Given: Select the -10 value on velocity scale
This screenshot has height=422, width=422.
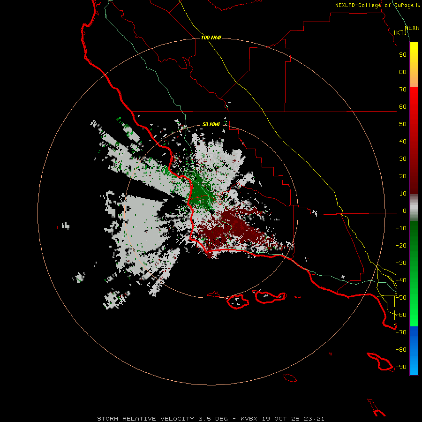Looking at the screenshot, I should click(401, 228).
